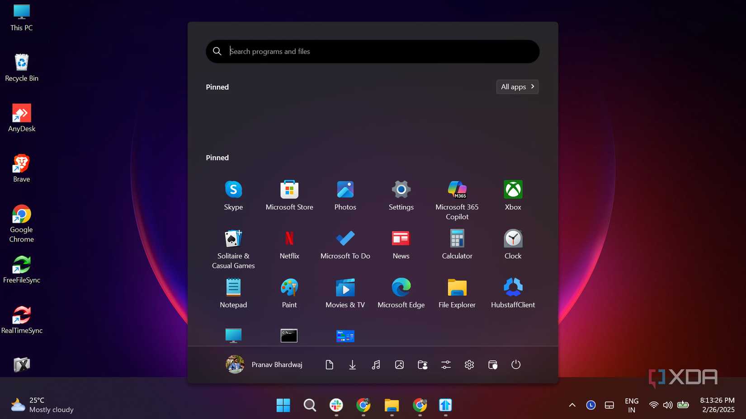
Task: Open File Explorer from the taskbar
Action: tap(392, 405)
